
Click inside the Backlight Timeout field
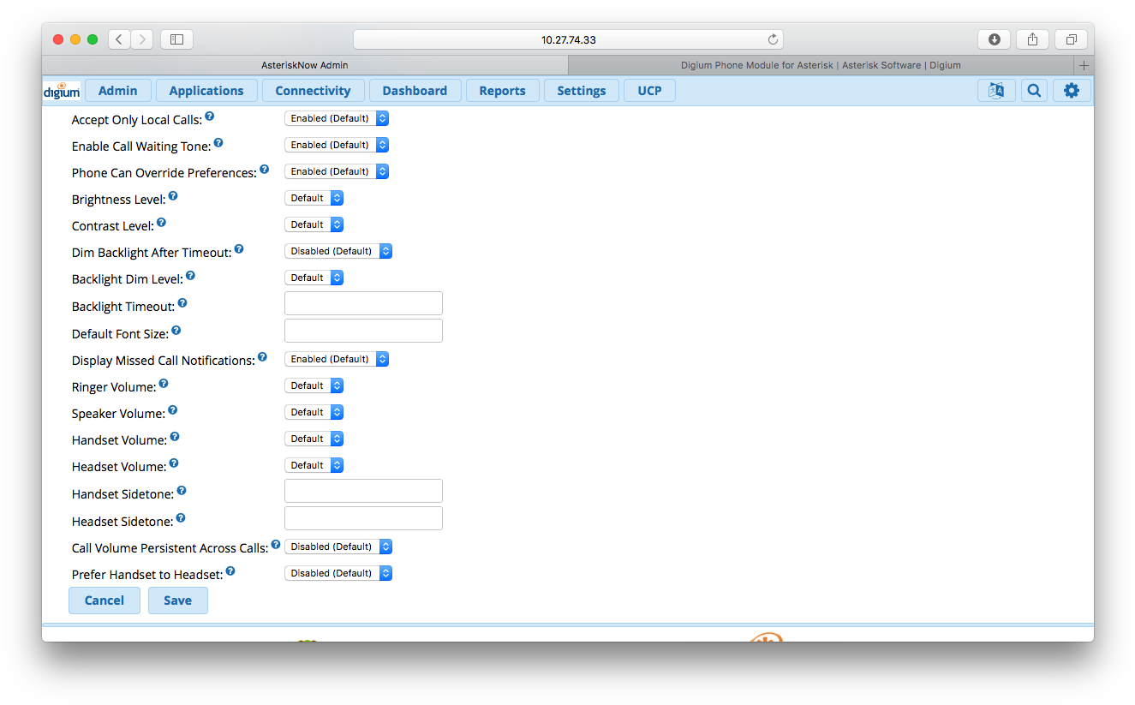pyautogui.click(x=362, y=302)
